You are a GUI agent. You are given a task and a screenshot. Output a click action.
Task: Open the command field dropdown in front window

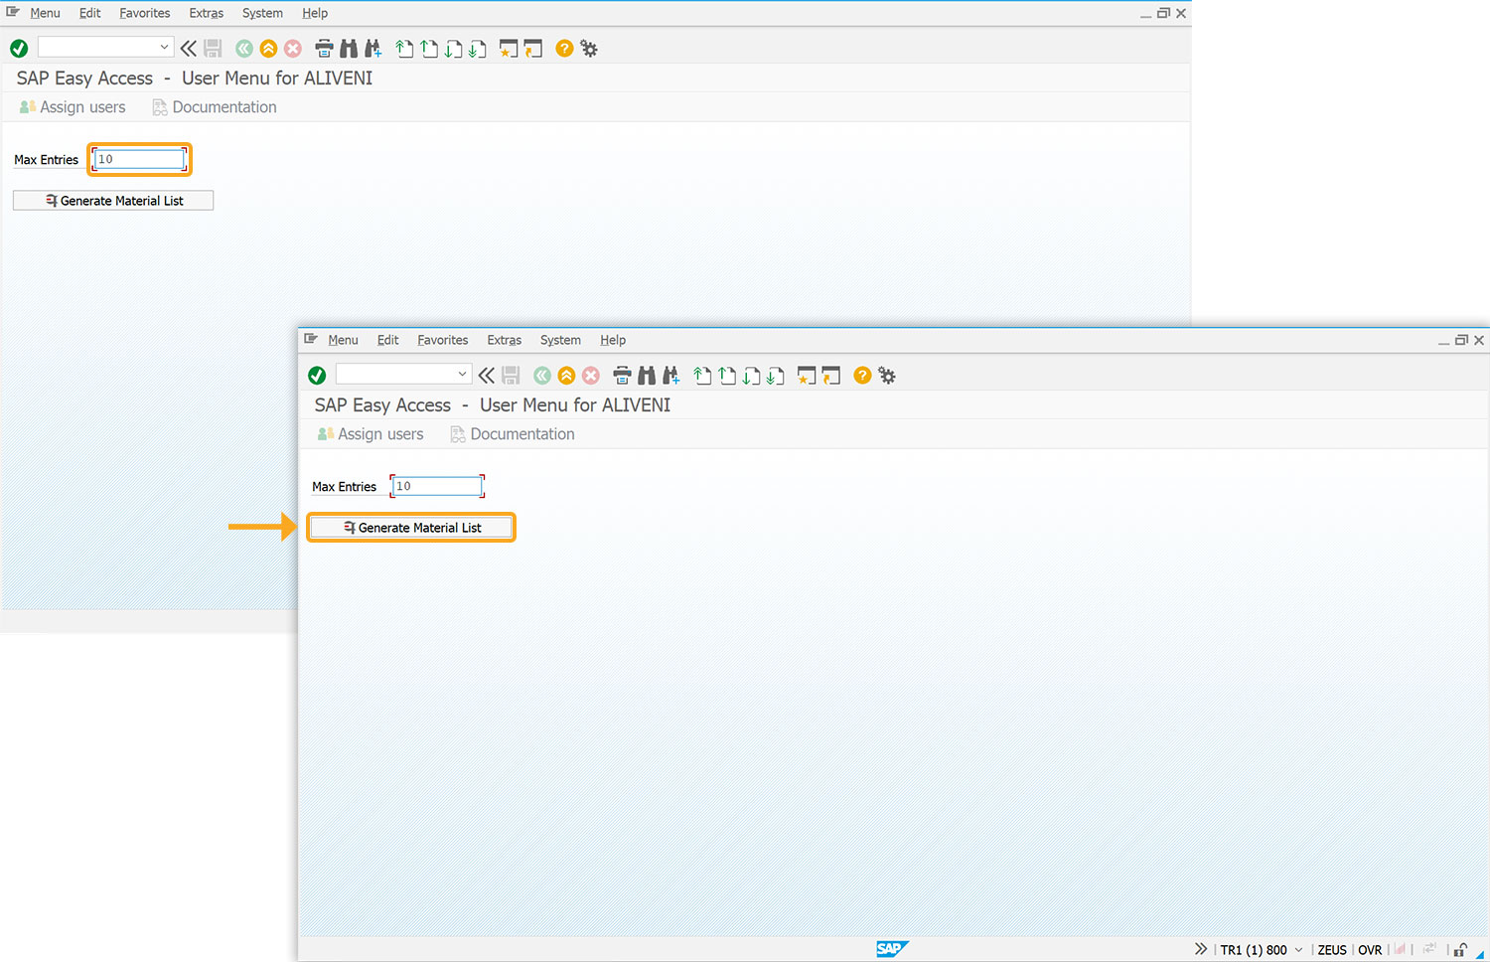coord(462,375)
